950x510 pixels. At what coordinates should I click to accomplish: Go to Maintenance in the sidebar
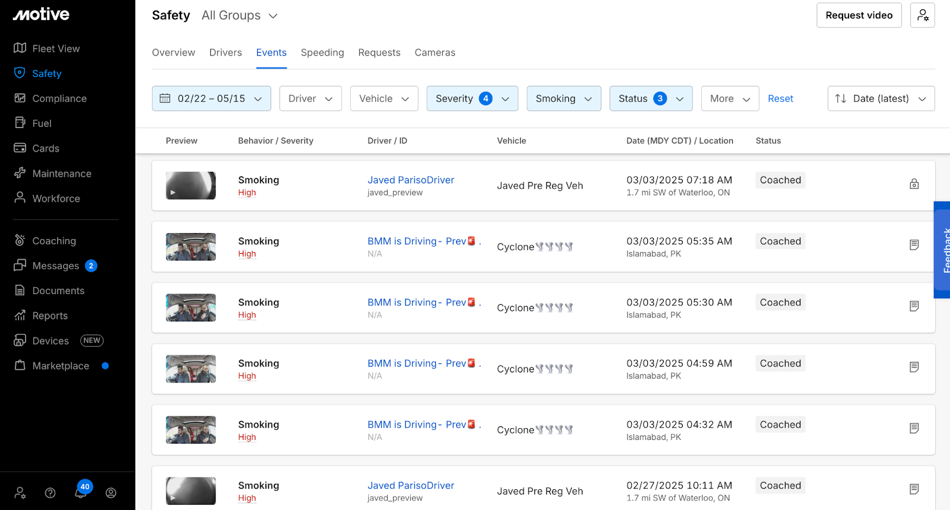pyautogui.click(x=61, y=174)
